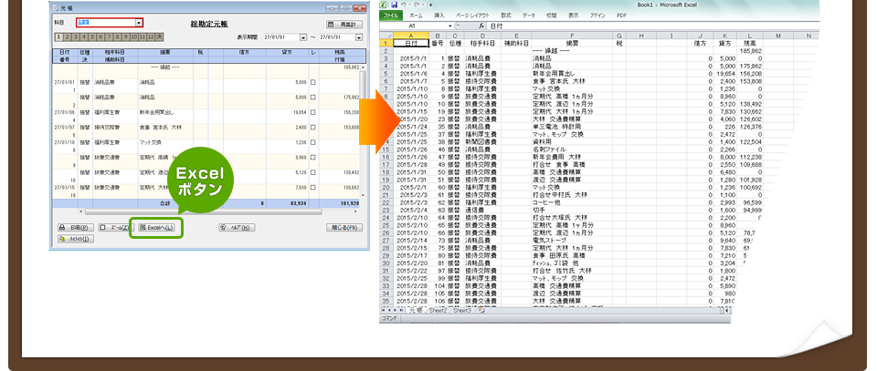Expand the end date period dropdown
Image resolution: width=877 pixels, height=371 pixels.
pos(358,38)
